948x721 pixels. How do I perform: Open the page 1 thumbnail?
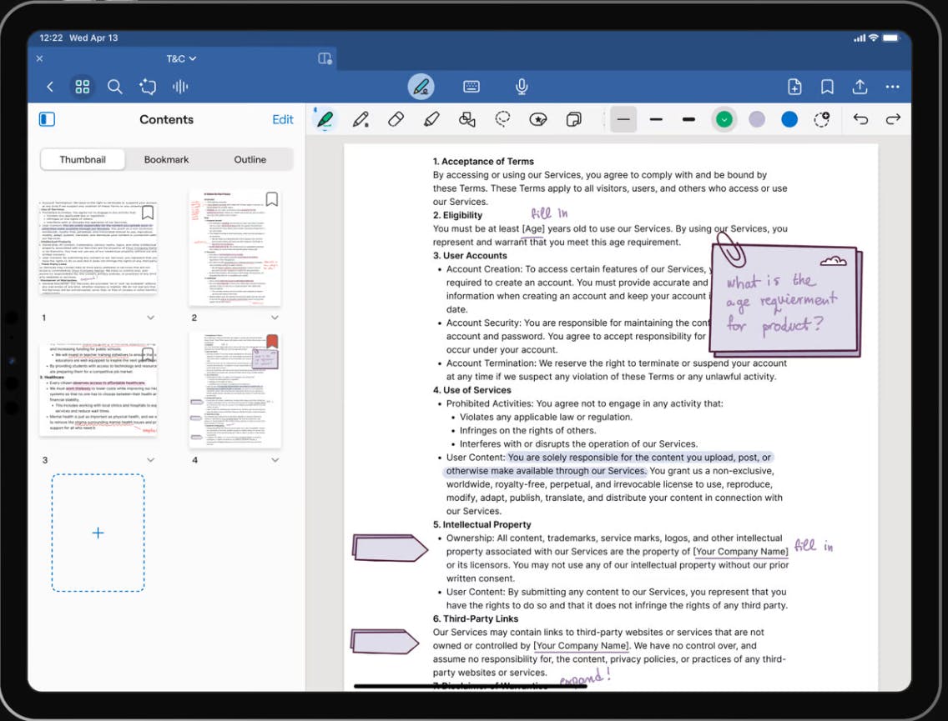[98, 248]
